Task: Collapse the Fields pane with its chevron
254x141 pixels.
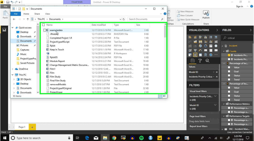Action: click(x=251, y=30)
